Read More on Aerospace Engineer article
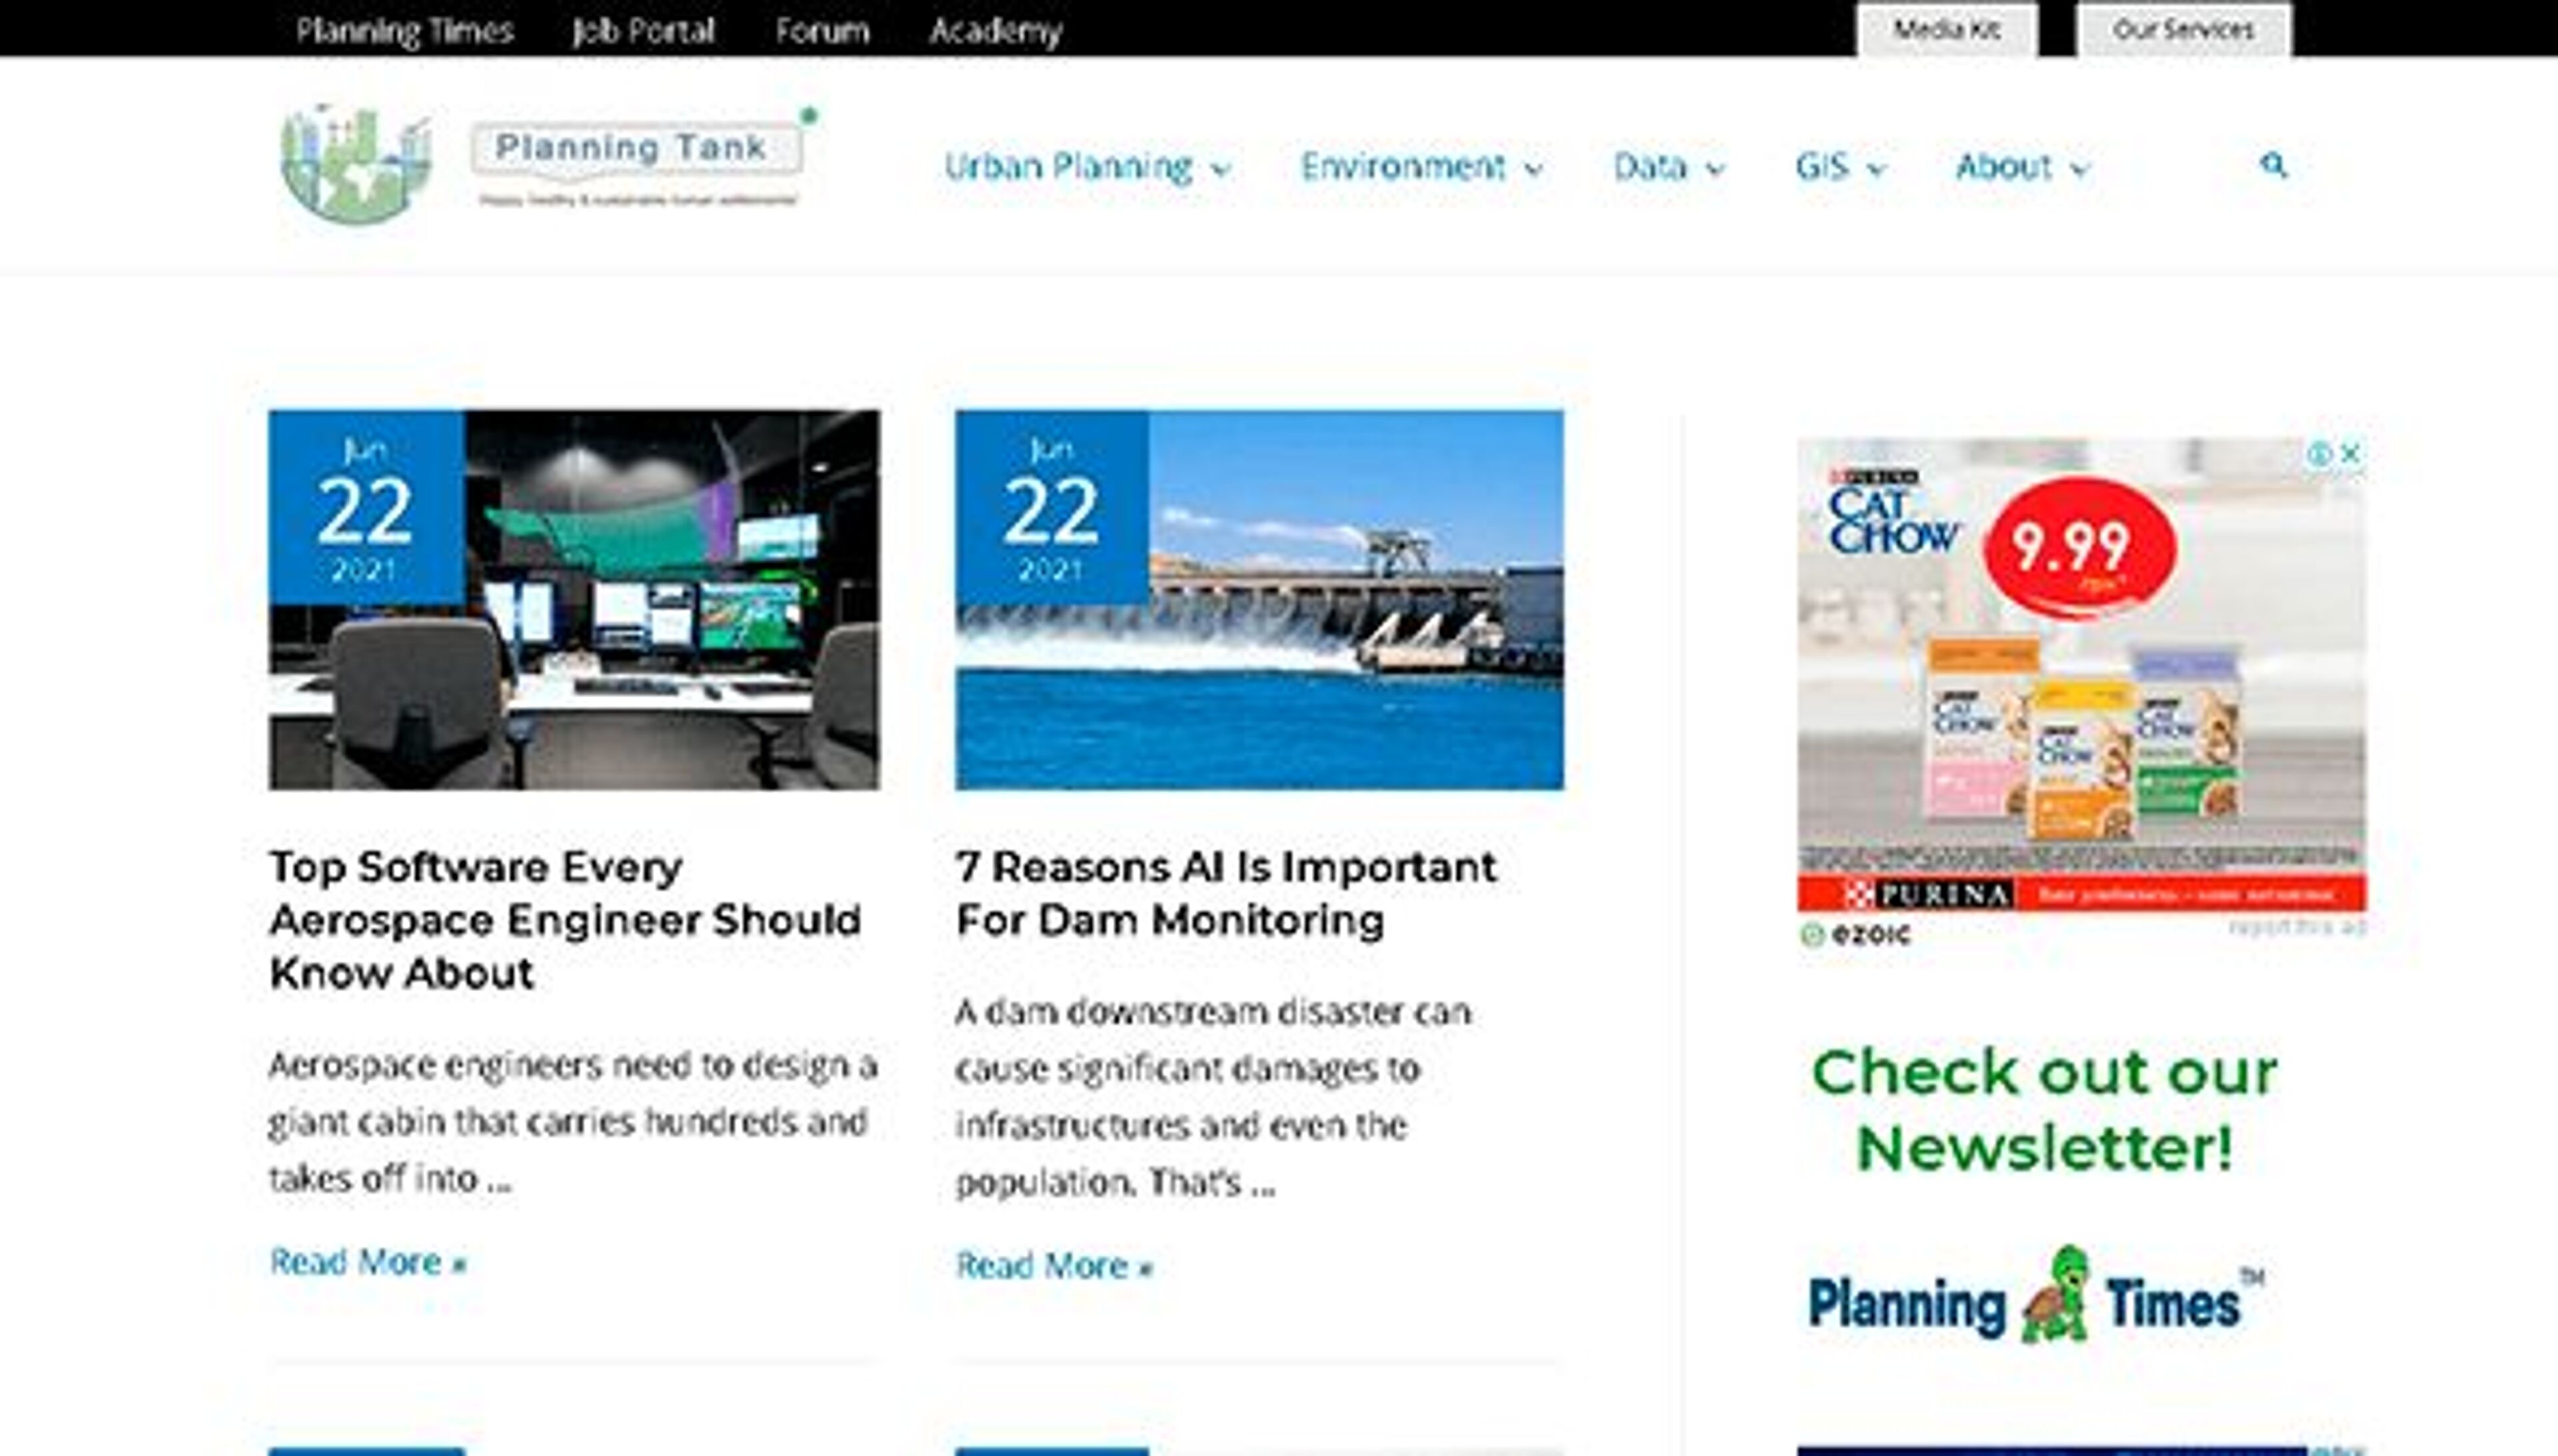 [x=368, y=1262]
